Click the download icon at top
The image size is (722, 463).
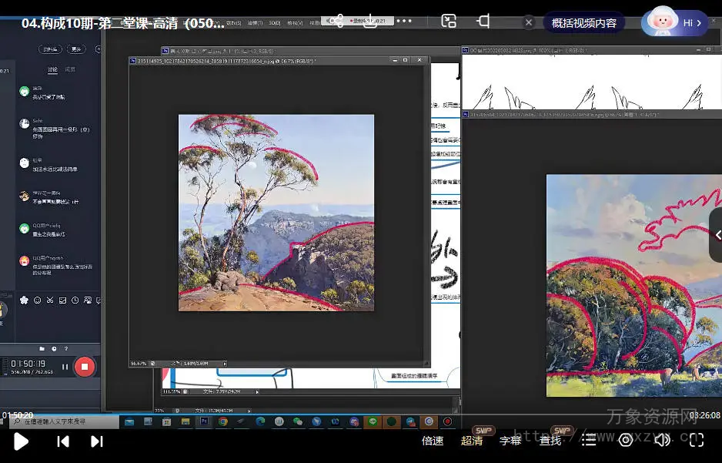click(x=370, y=21)
